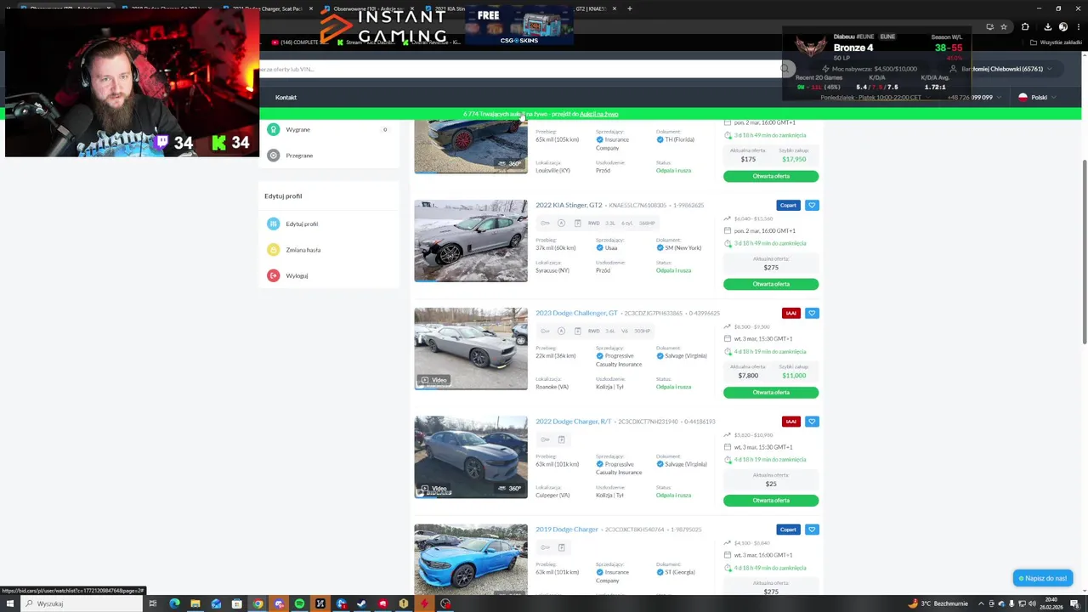Open the Kontakt menu item
This screenshot has width=1088, height=612.
pyautogui.click(x=286, y=97)
